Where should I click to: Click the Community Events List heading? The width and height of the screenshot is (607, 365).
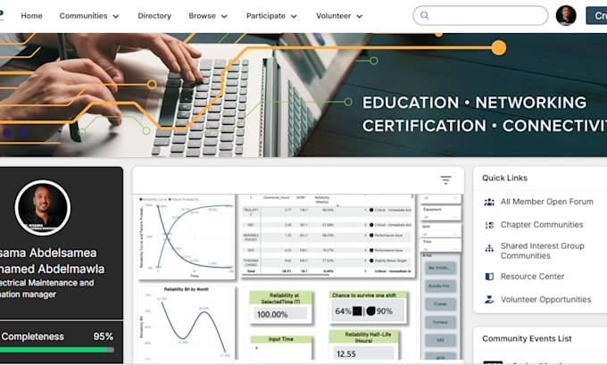click(x=527, y=339)
